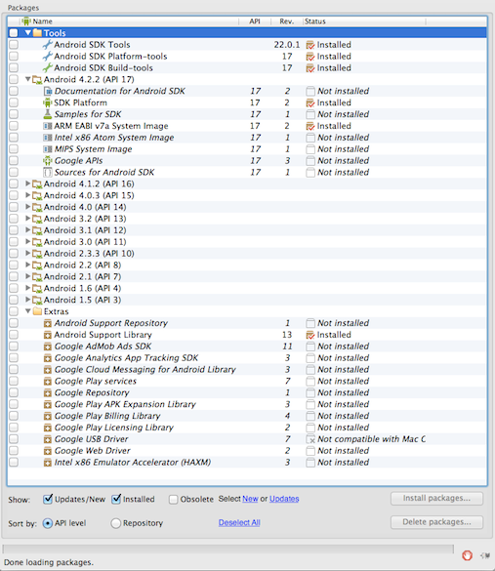The width and height of the screenshot is (495, 571).
Task: Collapse the Extras folder
Action: click(27, 311)
